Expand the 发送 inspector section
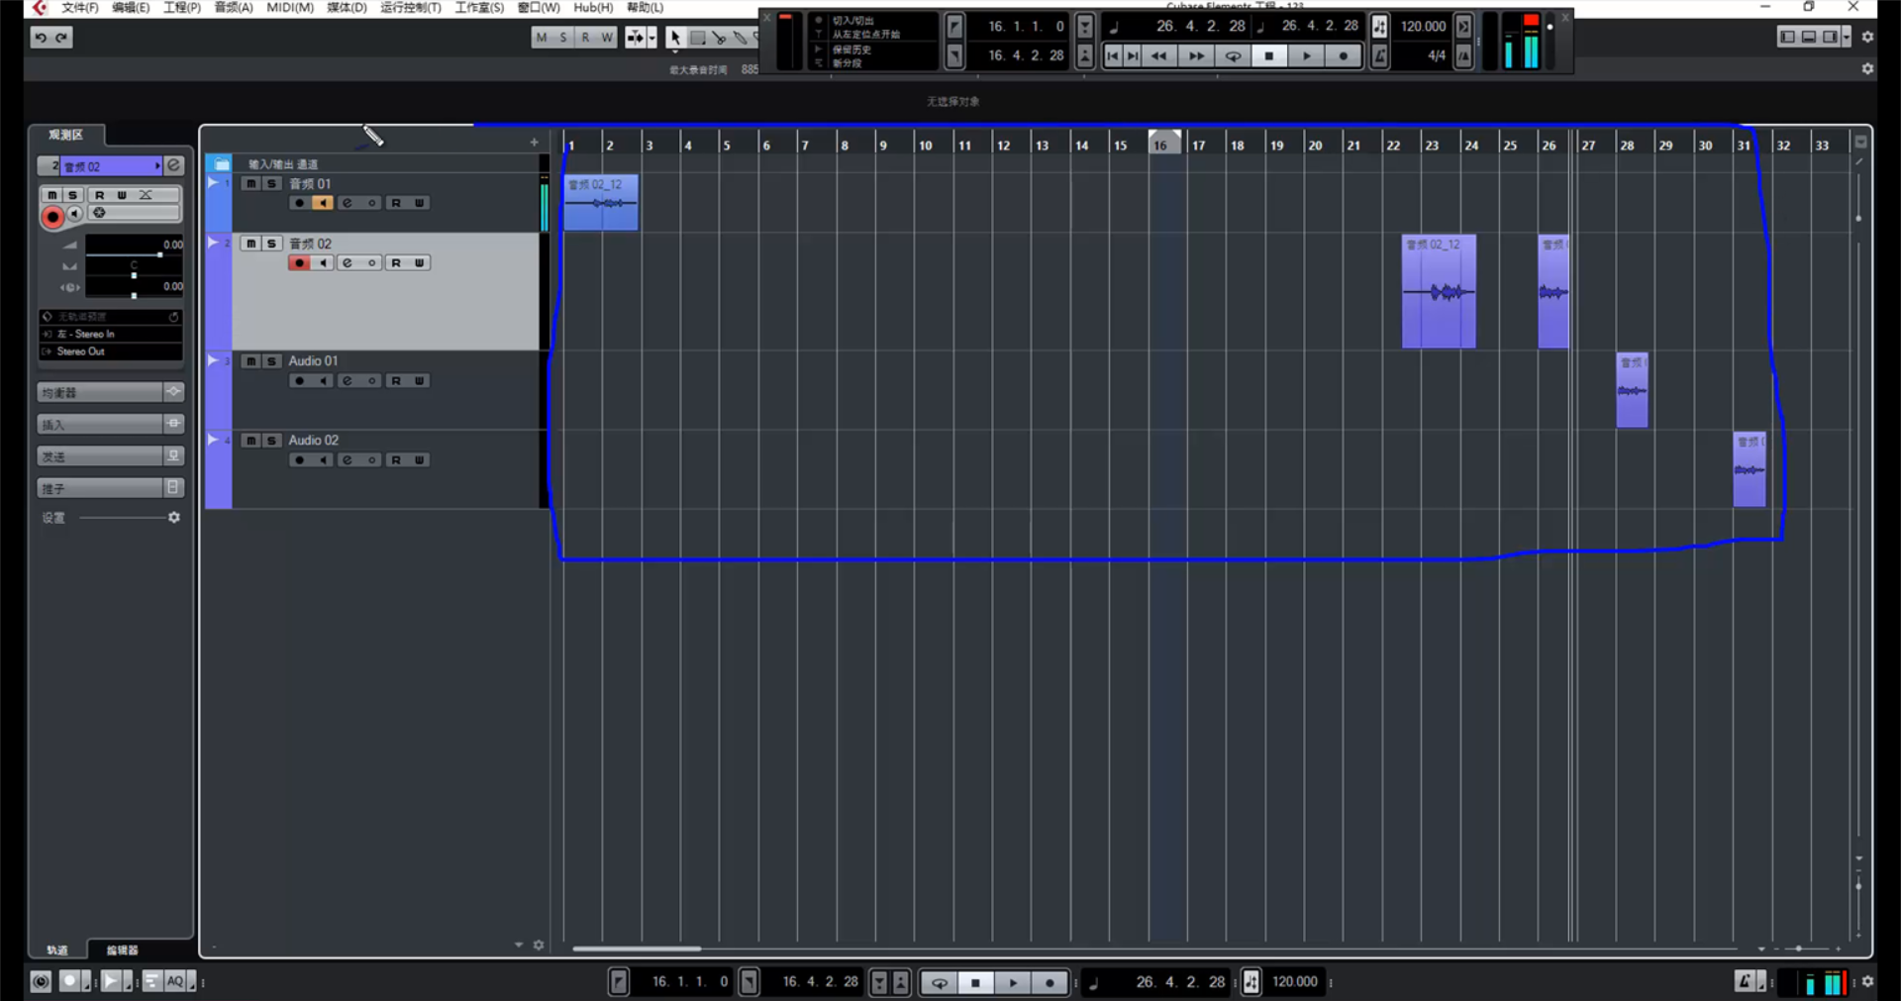Viewport: 1901px width, 1001px height. point(100,455)
